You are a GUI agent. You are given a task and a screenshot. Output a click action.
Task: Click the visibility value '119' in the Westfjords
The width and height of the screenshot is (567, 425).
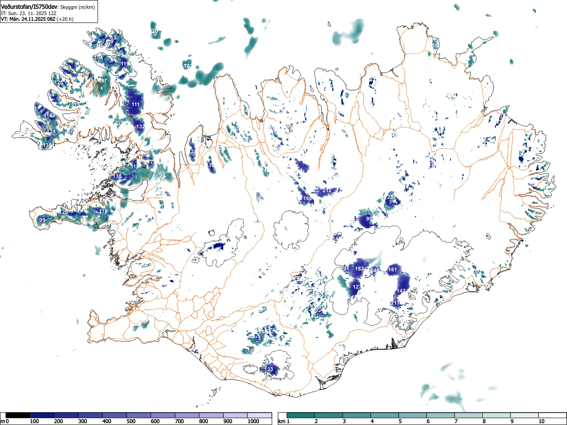pos(125,64)
